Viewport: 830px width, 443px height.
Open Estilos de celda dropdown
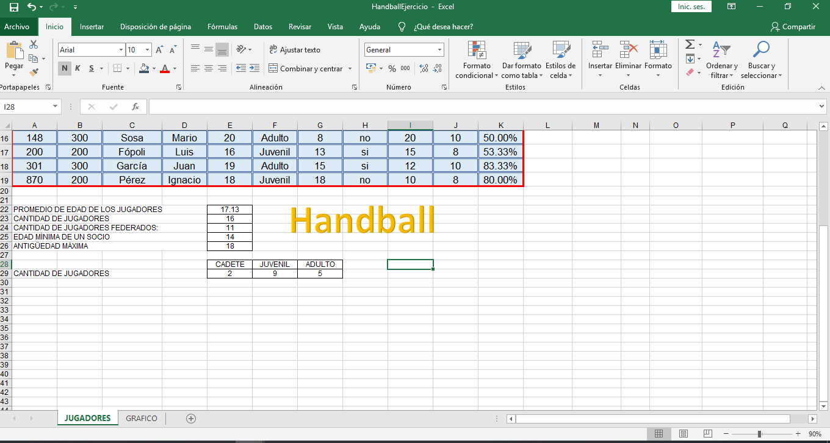tap(560, 60)
